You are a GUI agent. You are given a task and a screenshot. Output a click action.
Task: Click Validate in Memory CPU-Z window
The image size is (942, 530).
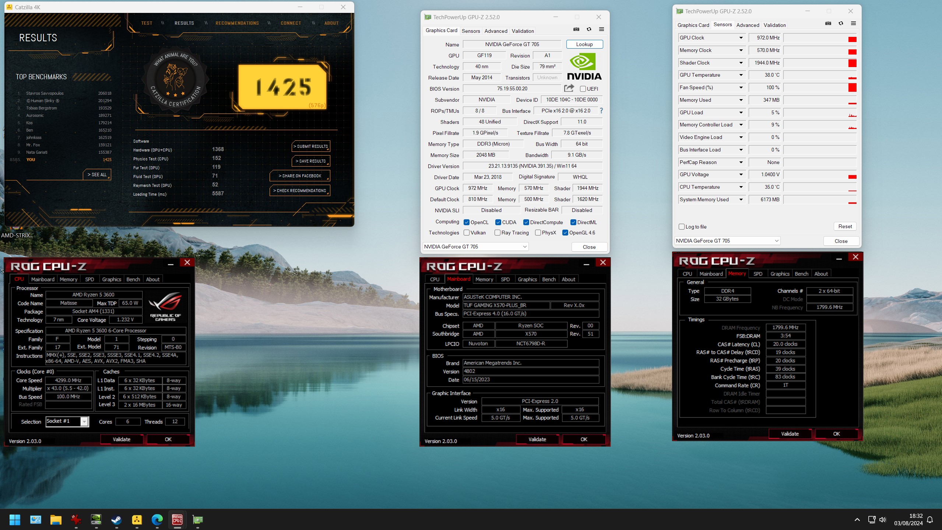point(790,434)
